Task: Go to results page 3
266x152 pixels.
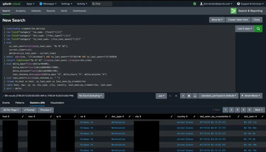Action: point(237,110)
